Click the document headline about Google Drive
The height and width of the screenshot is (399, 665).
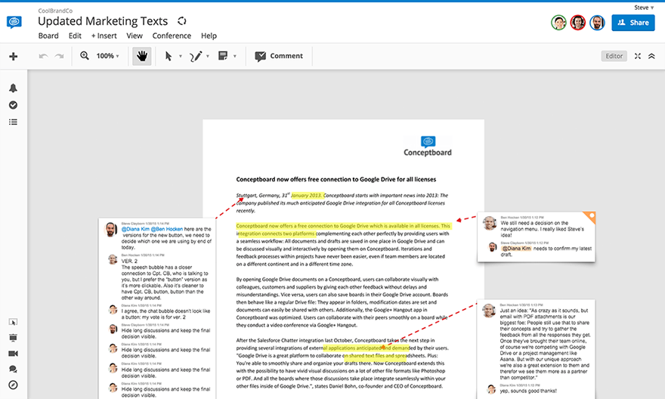336,179
